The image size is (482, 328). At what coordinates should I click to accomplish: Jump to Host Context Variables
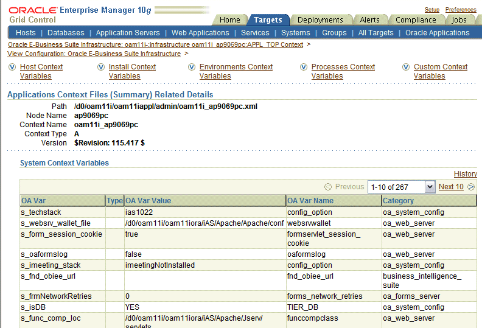[41, 71]
